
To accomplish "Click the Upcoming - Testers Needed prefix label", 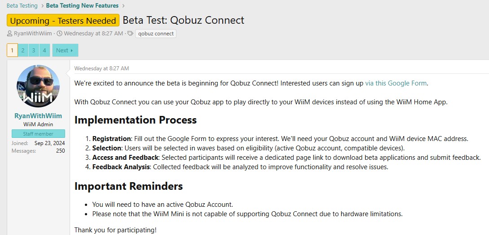I will 63,21.
